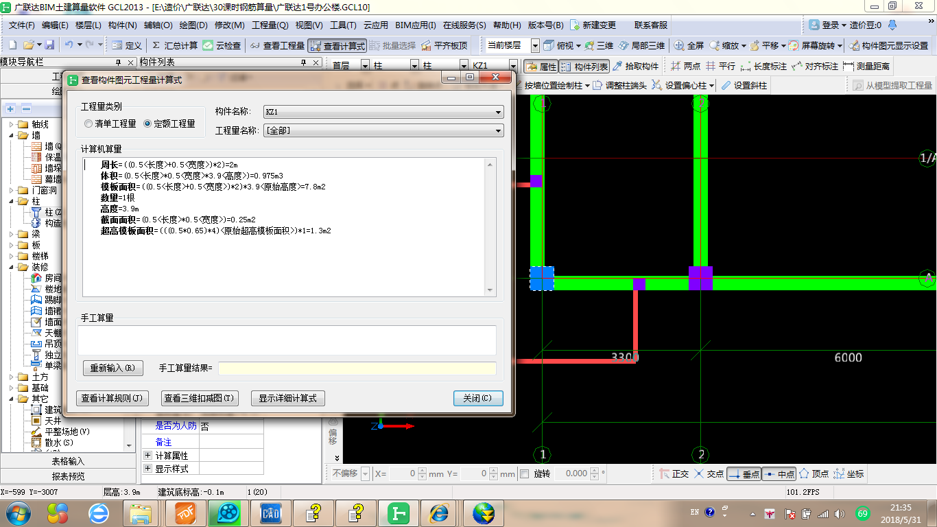Toggle the 属性 properties panel button
Viewport: 937px width, 527px height.
pyautogui.click(x=541, y=67)
